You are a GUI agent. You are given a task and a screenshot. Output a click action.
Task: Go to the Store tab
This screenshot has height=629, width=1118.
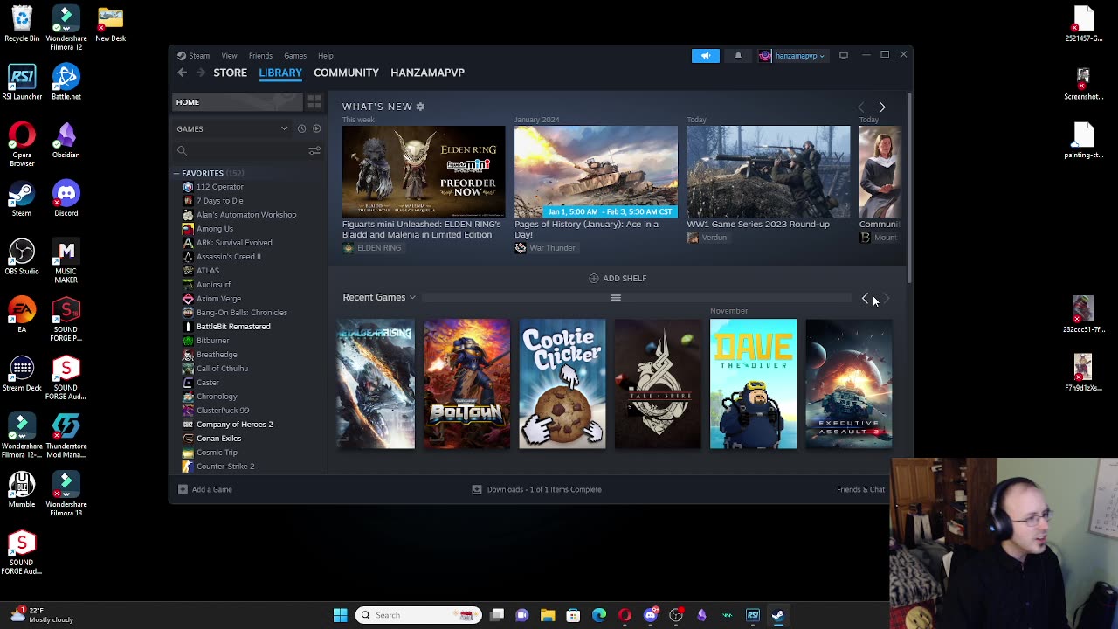point(231,73)
